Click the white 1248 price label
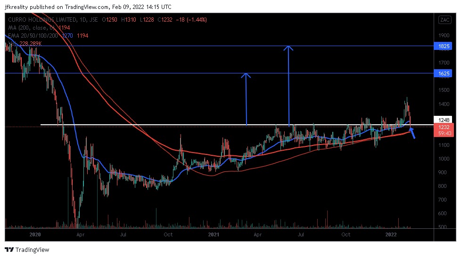The image size is (461, 258). pyautogui.click(x=444, y=120)
